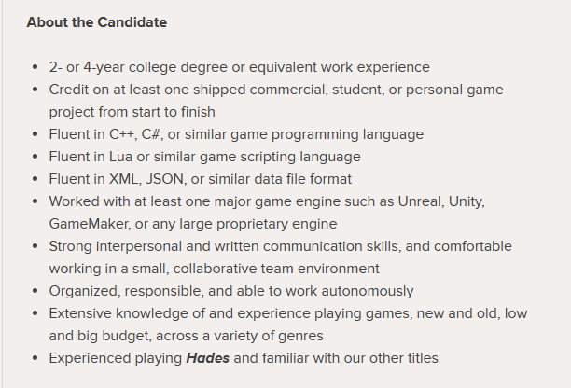
Task: Click the college degree requirement bullet
Action: (x=239, y=67)
